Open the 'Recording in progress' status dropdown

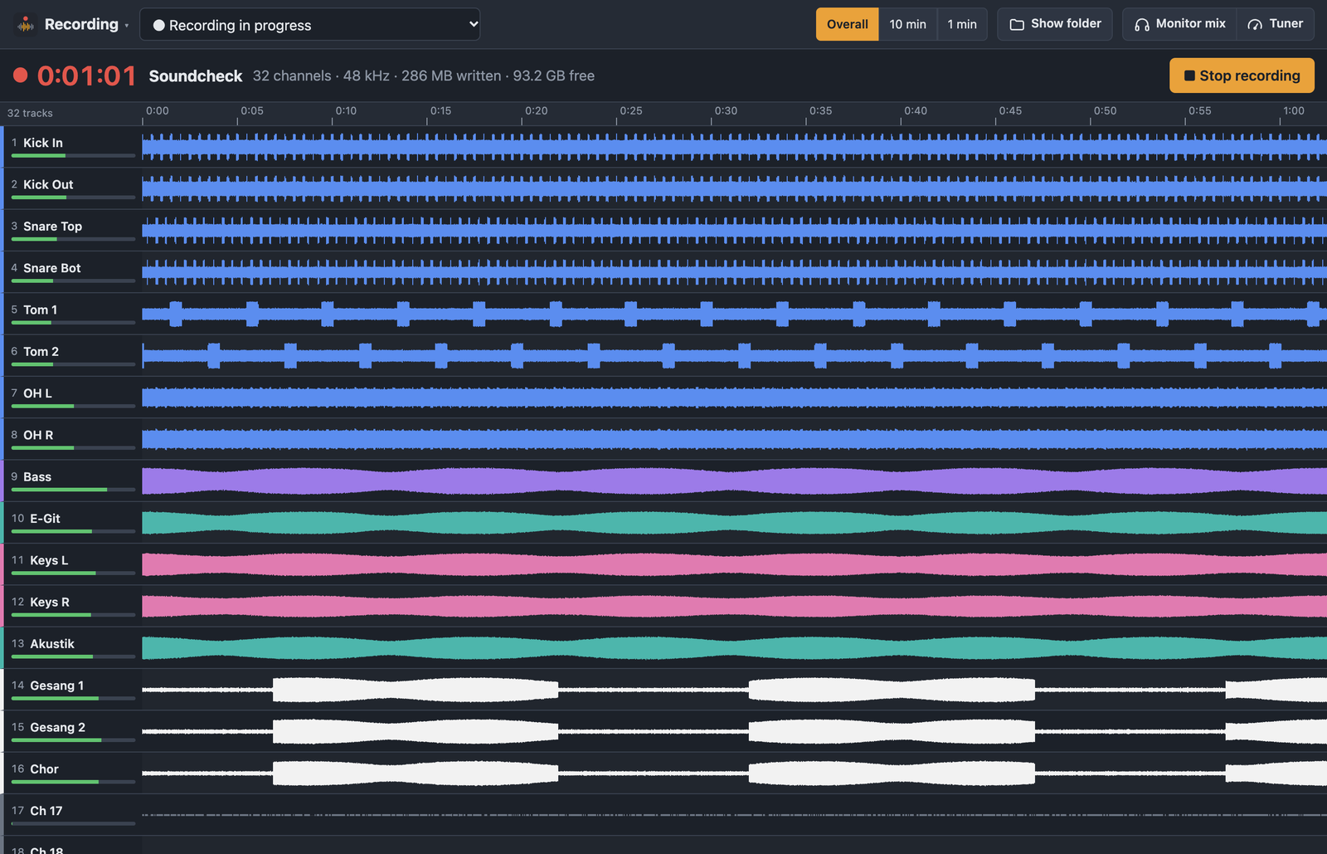pyautogui.click(x=309, y=24)
